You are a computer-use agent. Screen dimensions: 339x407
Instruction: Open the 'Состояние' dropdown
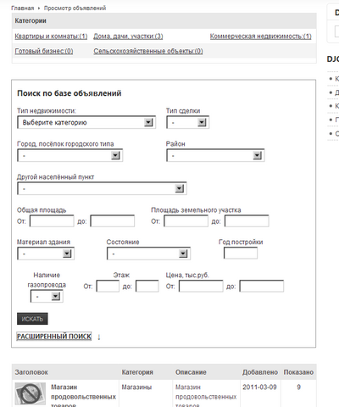pos(148,254)
